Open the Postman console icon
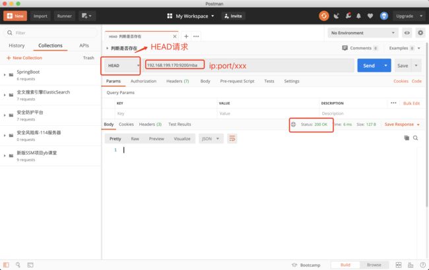This screenshot has width=429, height=270. 30,265
